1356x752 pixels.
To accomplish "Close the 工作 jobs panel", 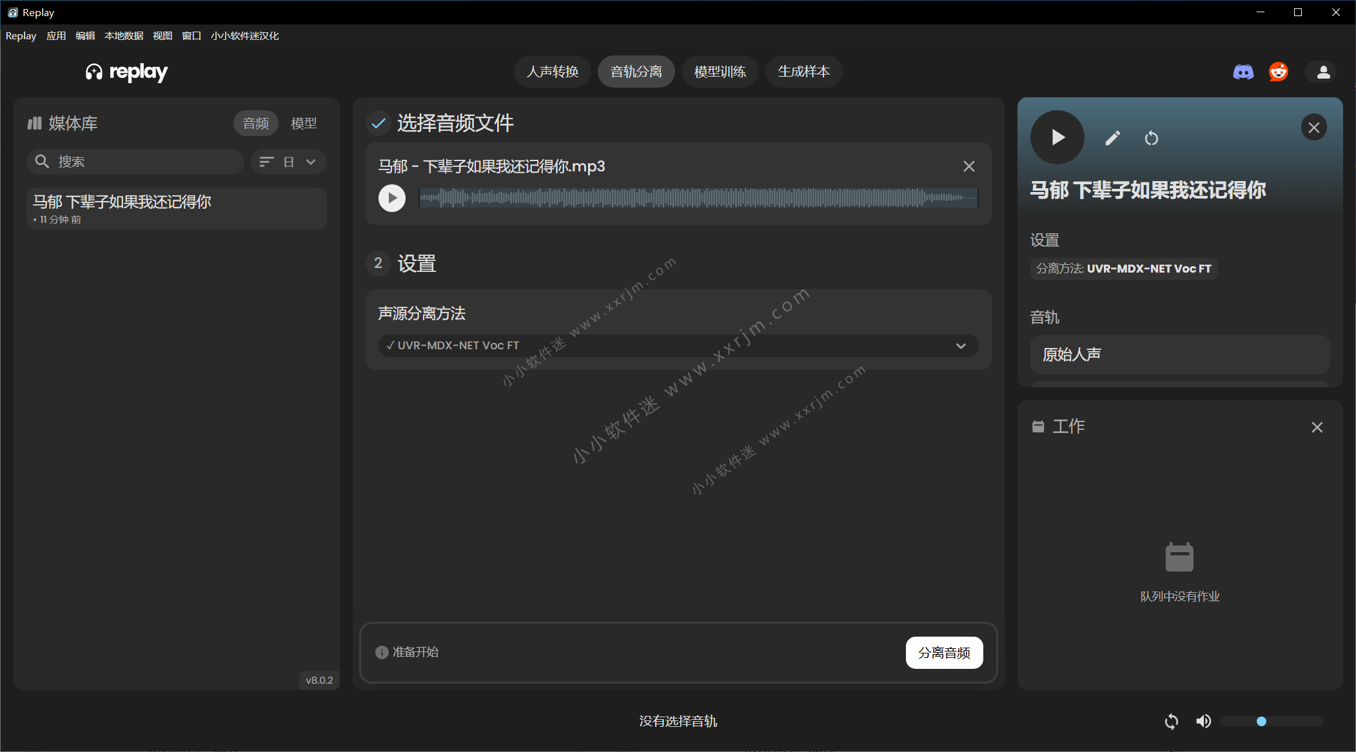I will 1317,427.
